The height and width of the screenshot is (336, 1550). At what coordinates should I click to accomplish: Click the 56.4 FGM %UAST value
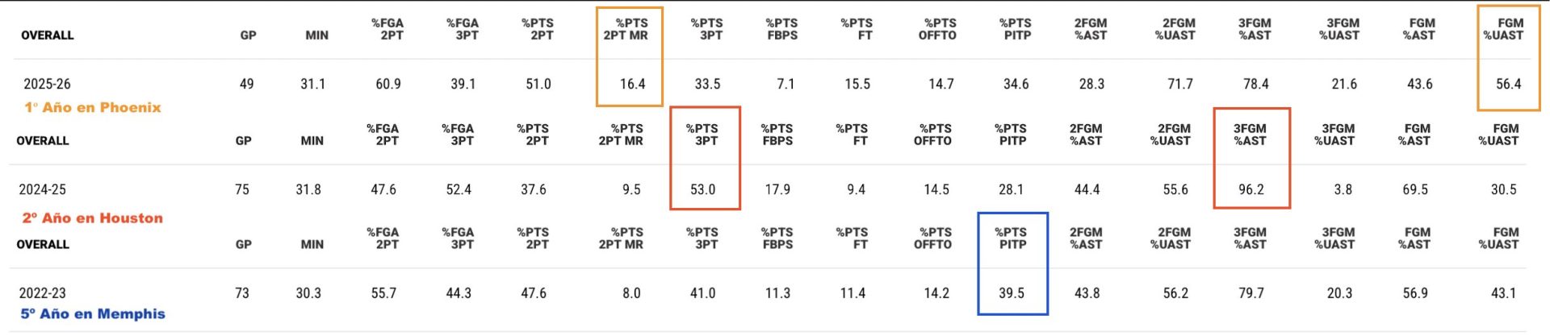pyautogui.click(x=1508, y=84)
